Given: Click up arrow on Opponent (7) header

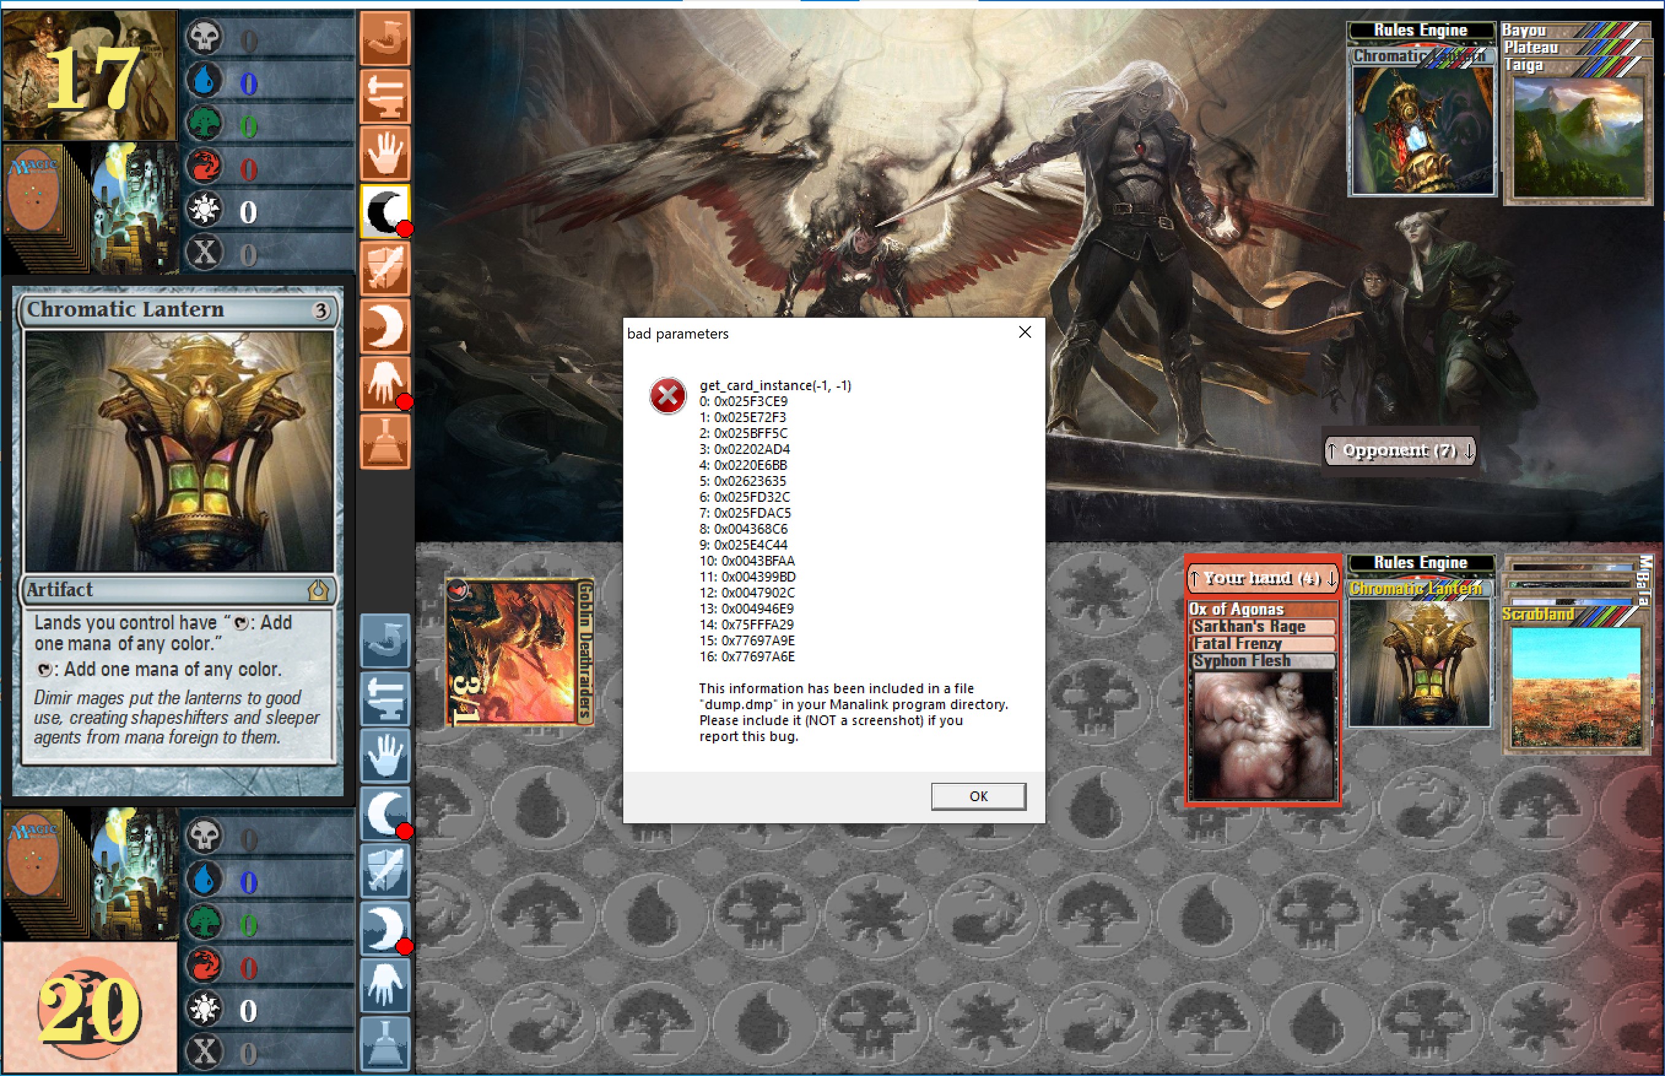Looking at the screenshot, I should 1332,451.
